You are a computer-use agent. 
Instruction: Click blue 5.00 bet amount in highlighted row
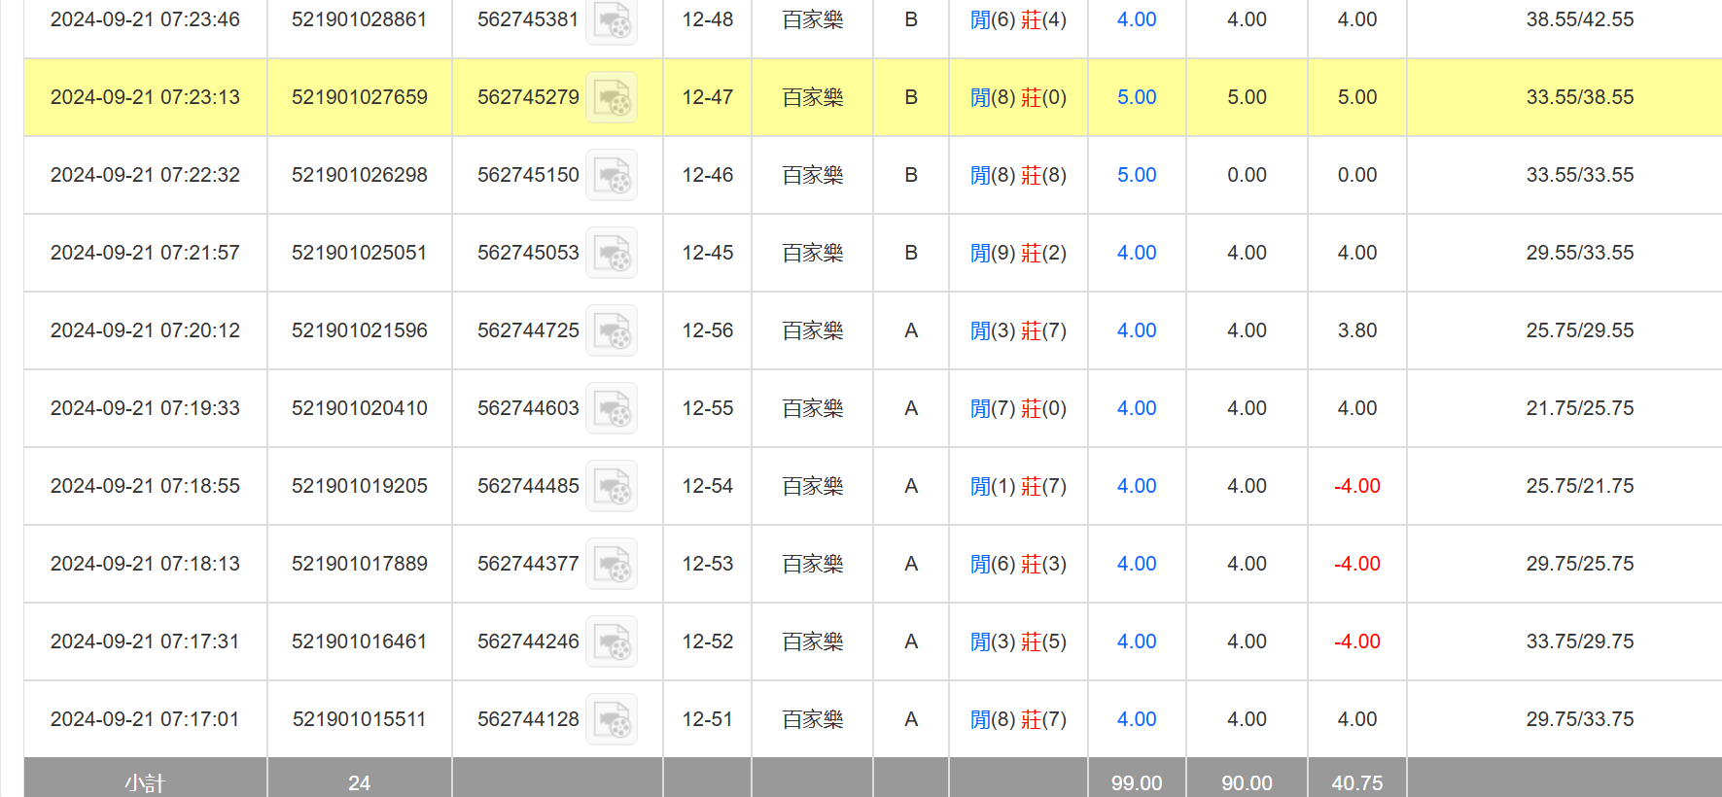(x=1136, y=97)
